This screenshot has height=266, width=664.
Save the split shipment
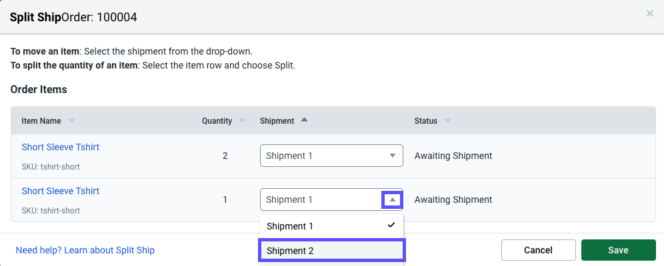tap(618, 250)
